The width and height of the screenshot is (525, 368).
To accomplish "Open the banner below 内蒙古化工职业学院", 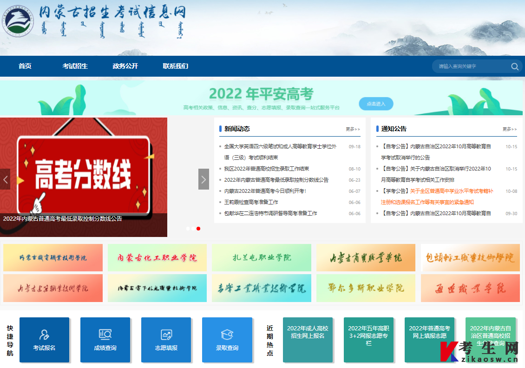I will tap(157, 288).
